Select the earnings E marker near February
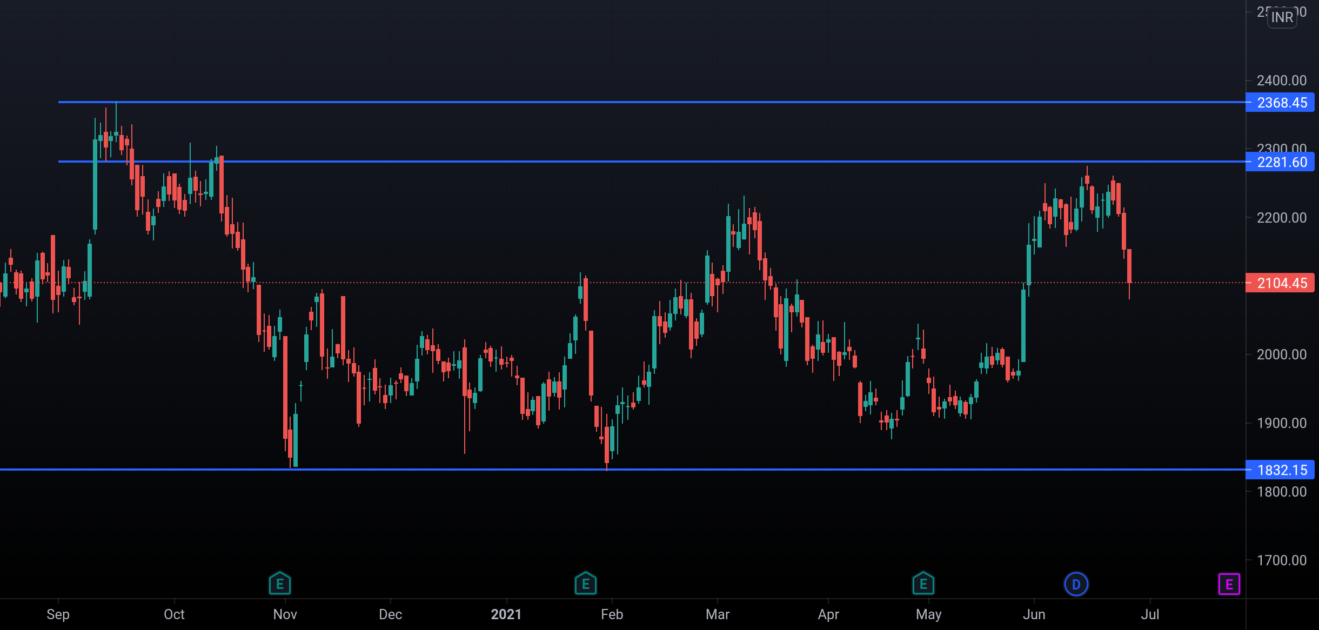 point(585,584)
